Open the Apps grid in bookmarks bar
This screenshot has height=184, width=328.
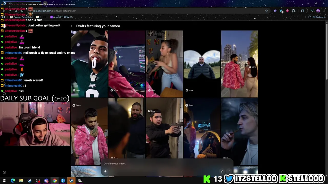tap(3, 17)
